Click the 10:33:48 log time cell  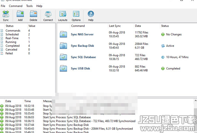29,110
